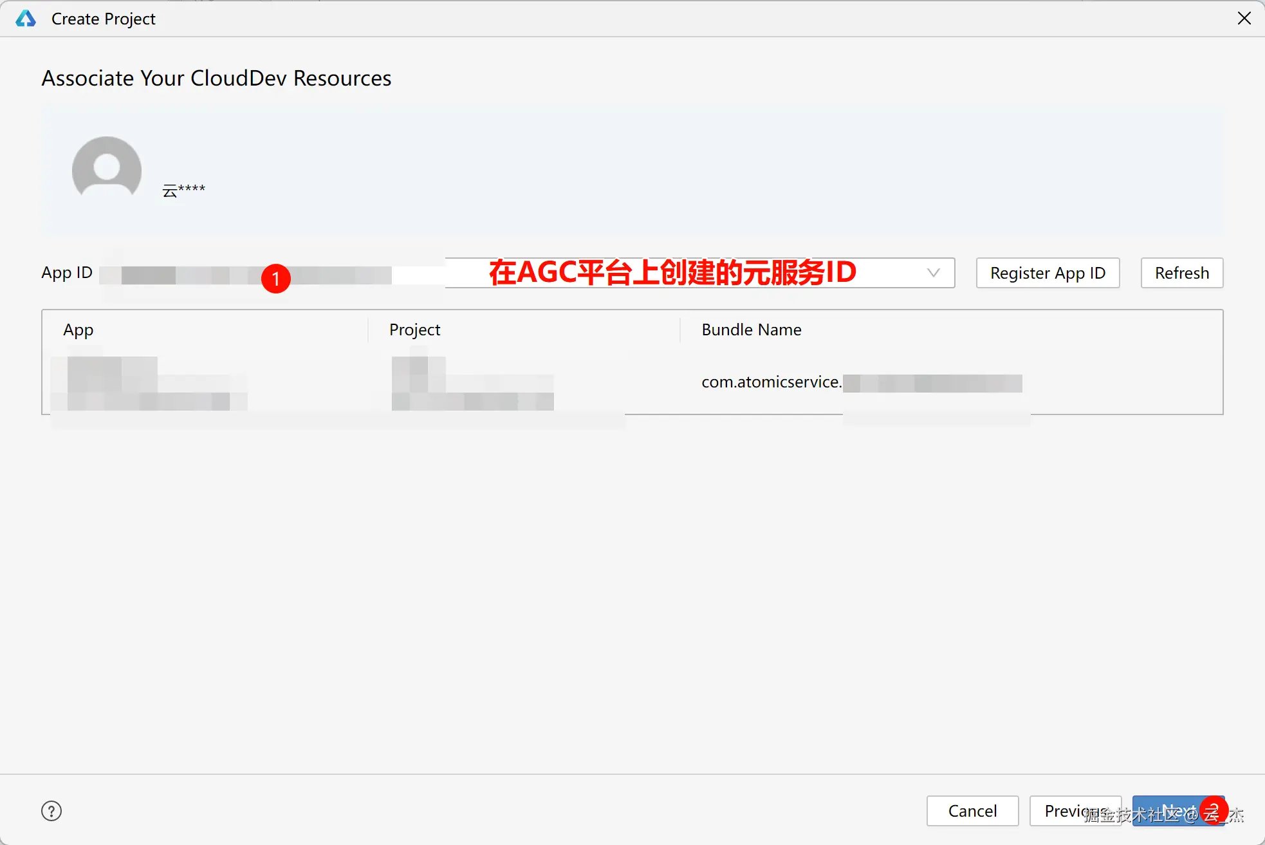Click Register App ID button
Image resolution: width=1265 pixels, height=845 pixels.
(x=1048, y=273)
